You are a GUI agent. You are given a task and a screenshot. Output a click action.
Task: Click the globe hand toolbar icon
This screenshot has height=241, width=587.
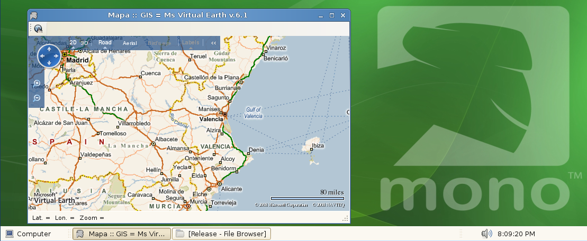[x=38, y=29]
